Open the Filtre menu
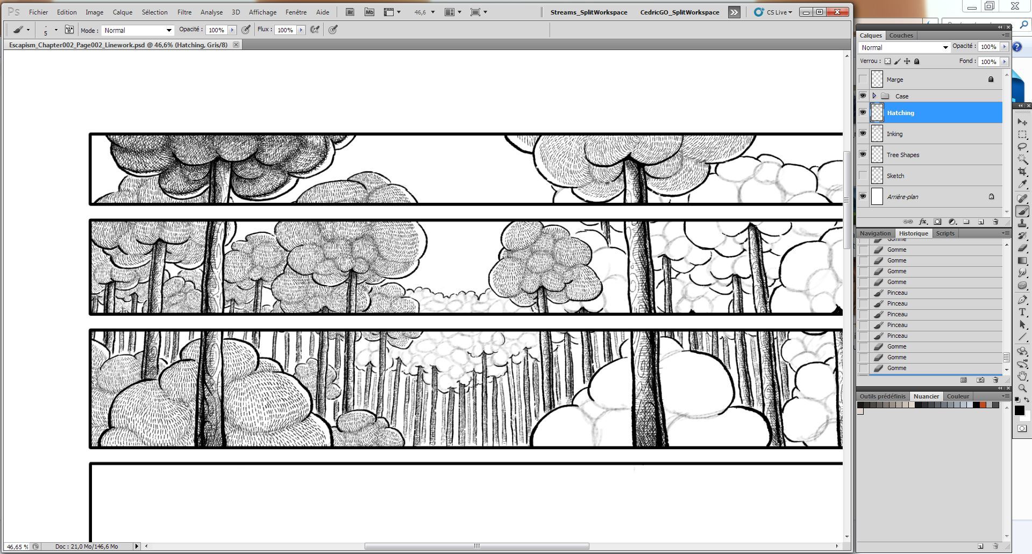This screenshot has width=1032, height=554. (x=184, y=12)
